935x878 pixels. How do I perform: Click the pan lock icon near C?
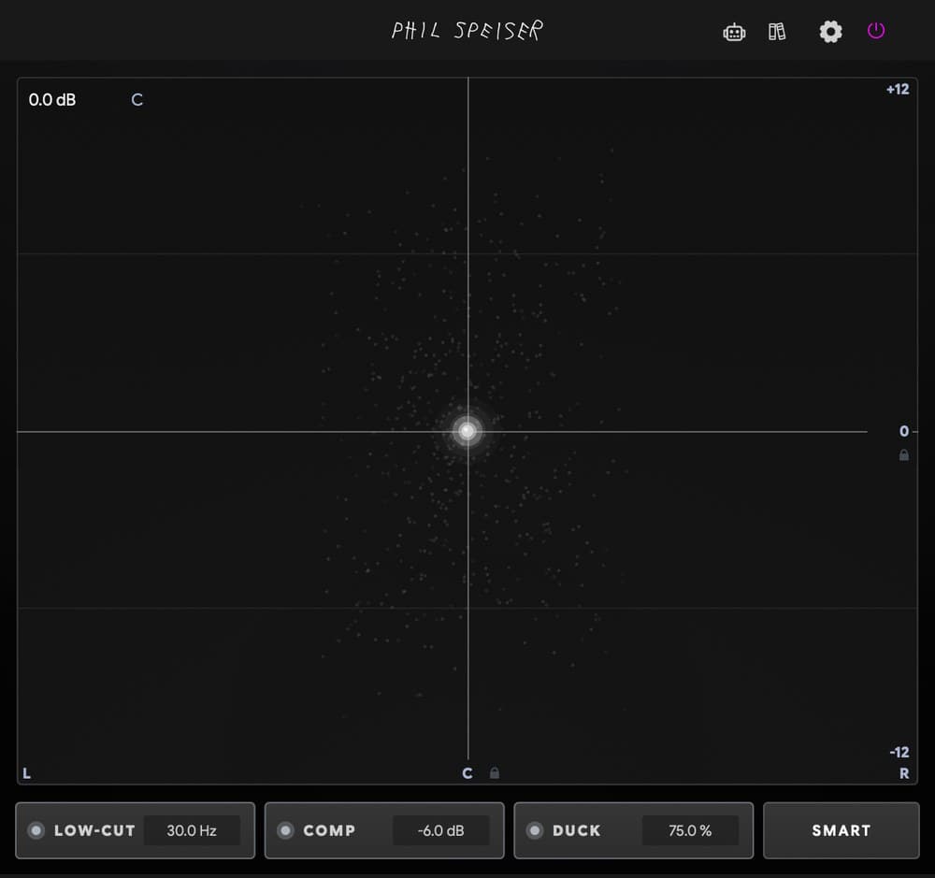click(495, 773)
